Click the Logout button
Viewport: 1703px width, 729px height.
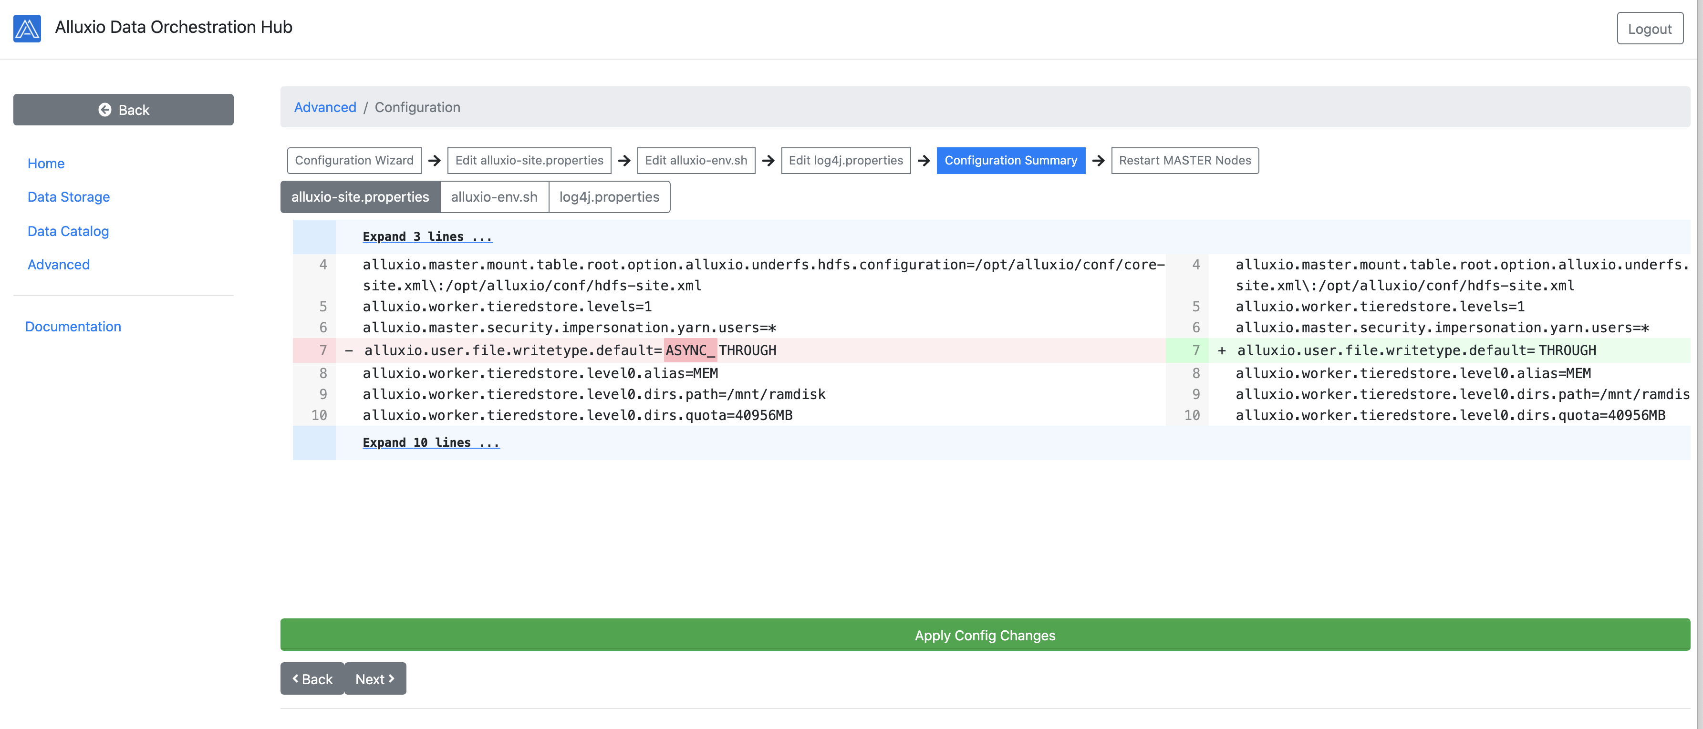click(1650, 29)
